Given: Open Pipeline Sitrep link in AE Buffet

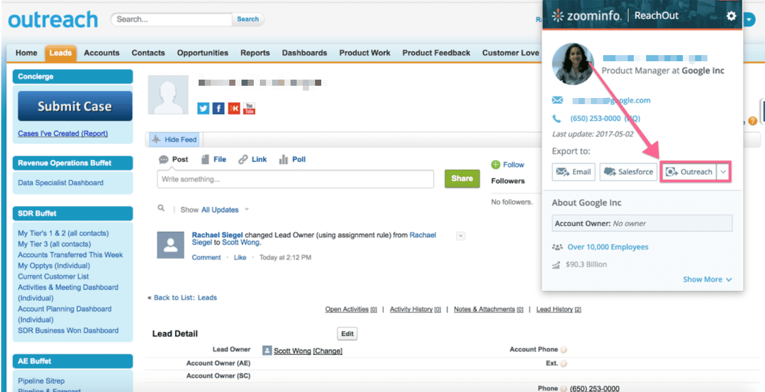Looking at the screenshot, I should [41, 381].
